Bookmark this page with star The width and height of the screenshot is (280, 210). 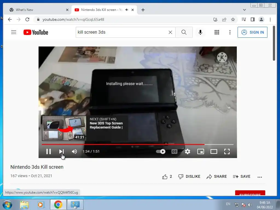tap(233, 19)
